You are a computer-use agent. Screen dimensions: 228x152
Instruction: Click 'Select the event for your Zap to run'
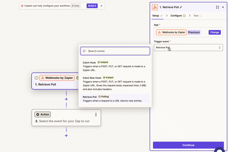point(64,121)
